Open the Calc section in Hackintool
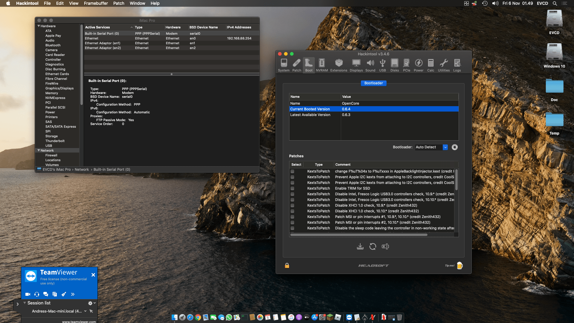The image size is (574, 323). [x=430, y=65]
